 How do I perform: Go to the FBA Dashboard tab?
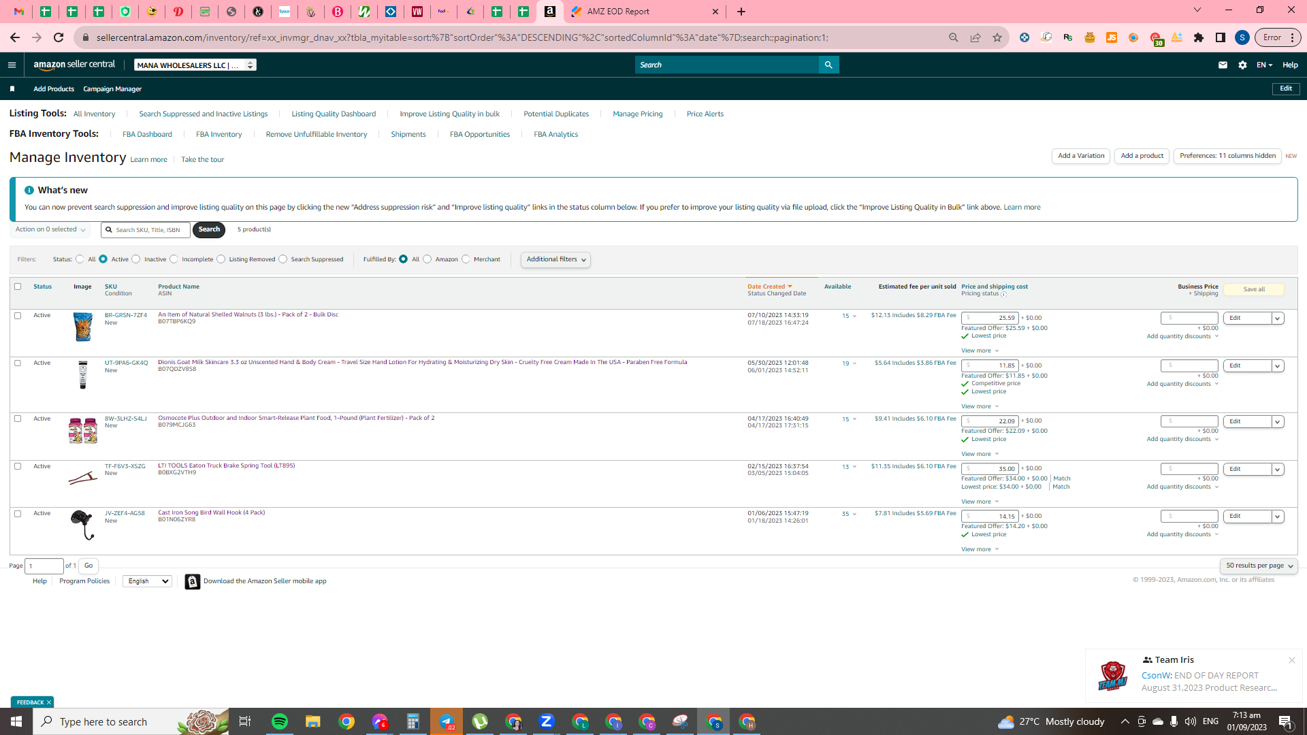pos(147,135)
